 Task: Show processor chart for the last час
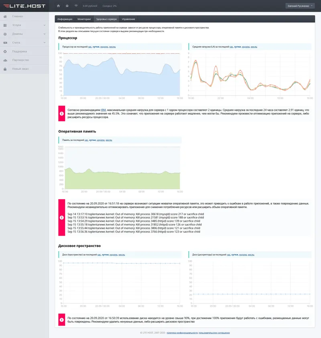click(x=90, y=47)
